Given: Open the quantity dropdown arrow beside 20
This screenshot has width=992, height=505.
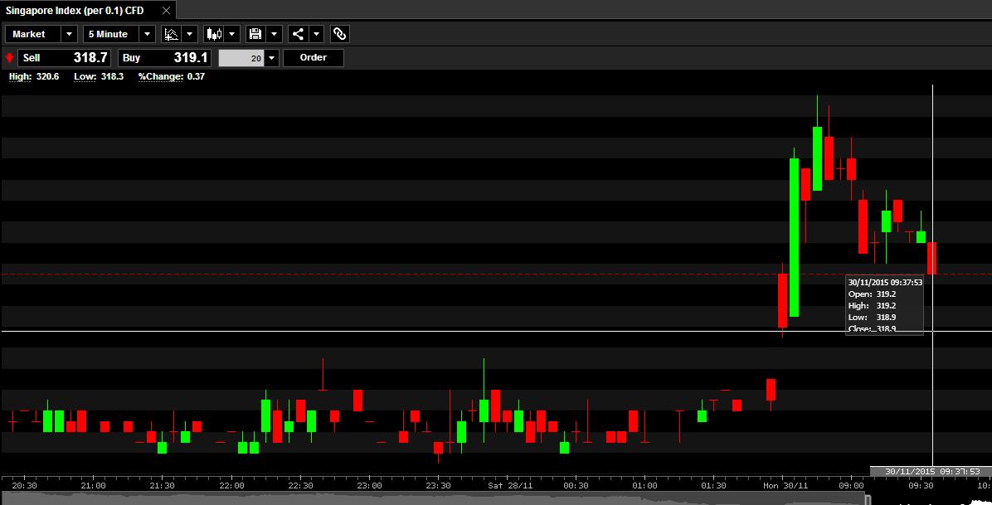Looking at the screenshot, I should click(271, 58).
